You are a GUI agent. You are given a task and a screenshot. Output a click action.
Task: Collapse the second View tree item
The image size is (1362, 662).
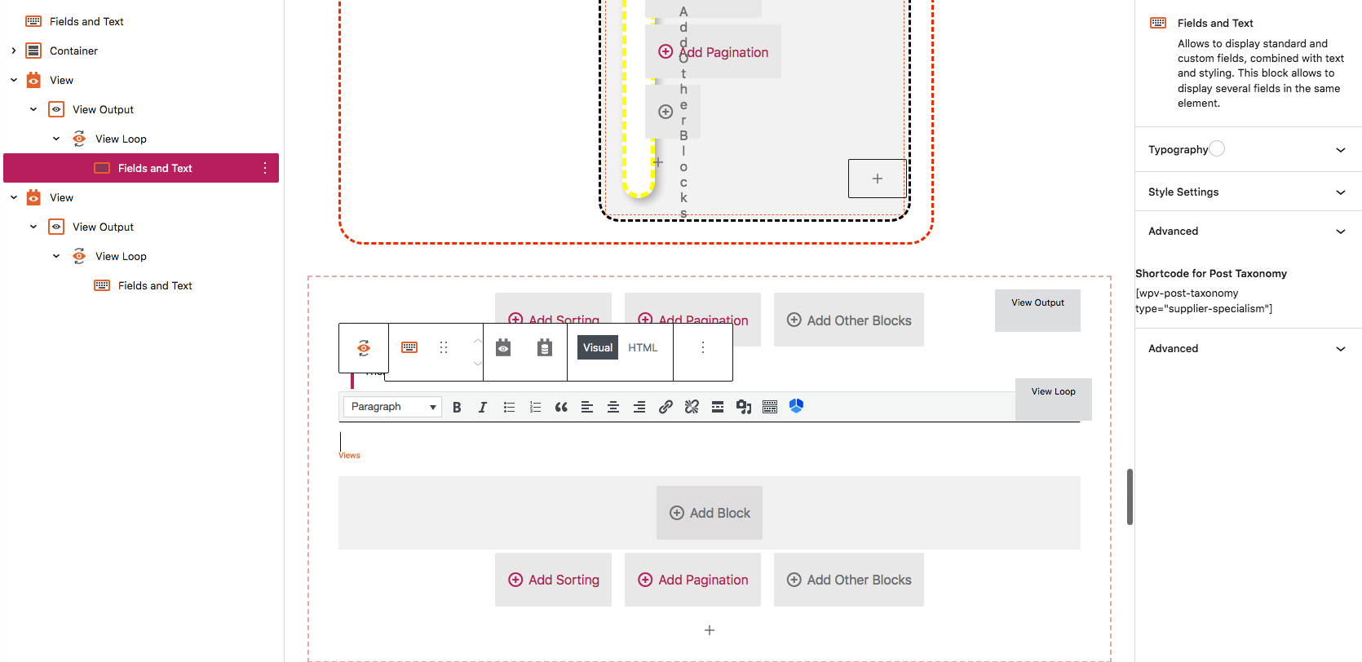coord(14,197)
